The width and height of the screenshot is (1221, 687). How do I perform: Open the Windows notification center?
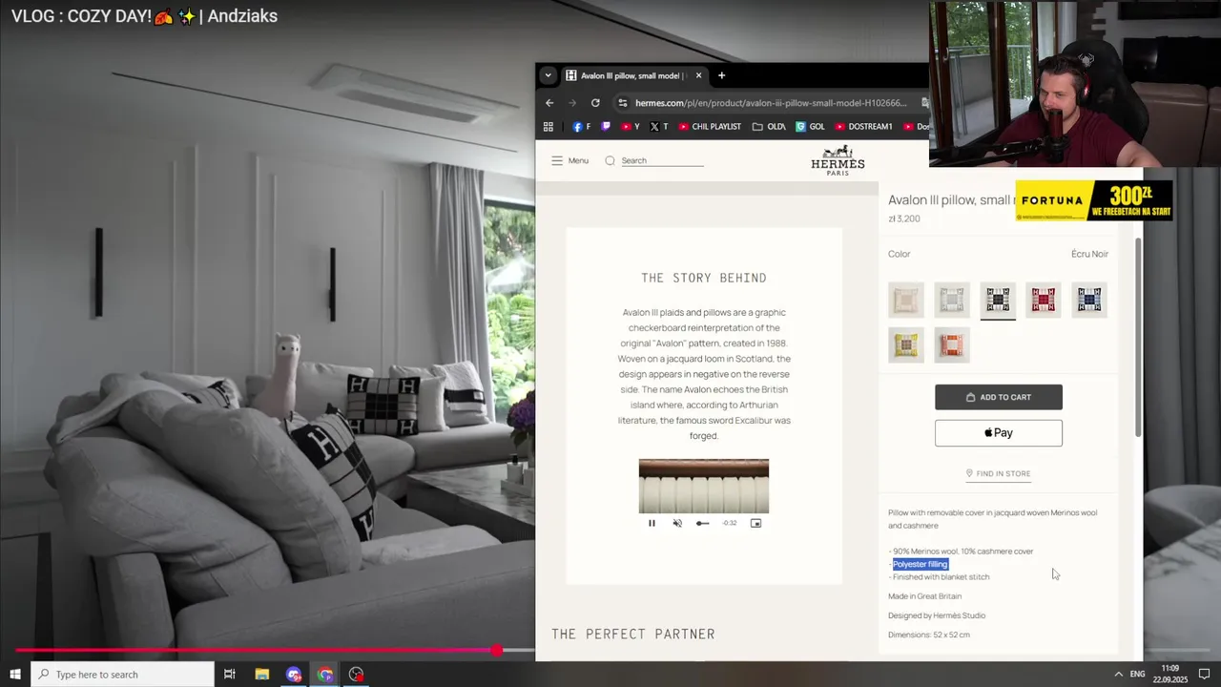click(1204, 675)
